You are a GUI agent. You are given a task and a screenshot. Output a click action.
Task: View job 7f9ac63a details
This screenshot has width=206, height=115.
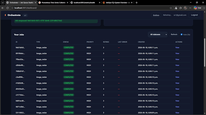177,59
